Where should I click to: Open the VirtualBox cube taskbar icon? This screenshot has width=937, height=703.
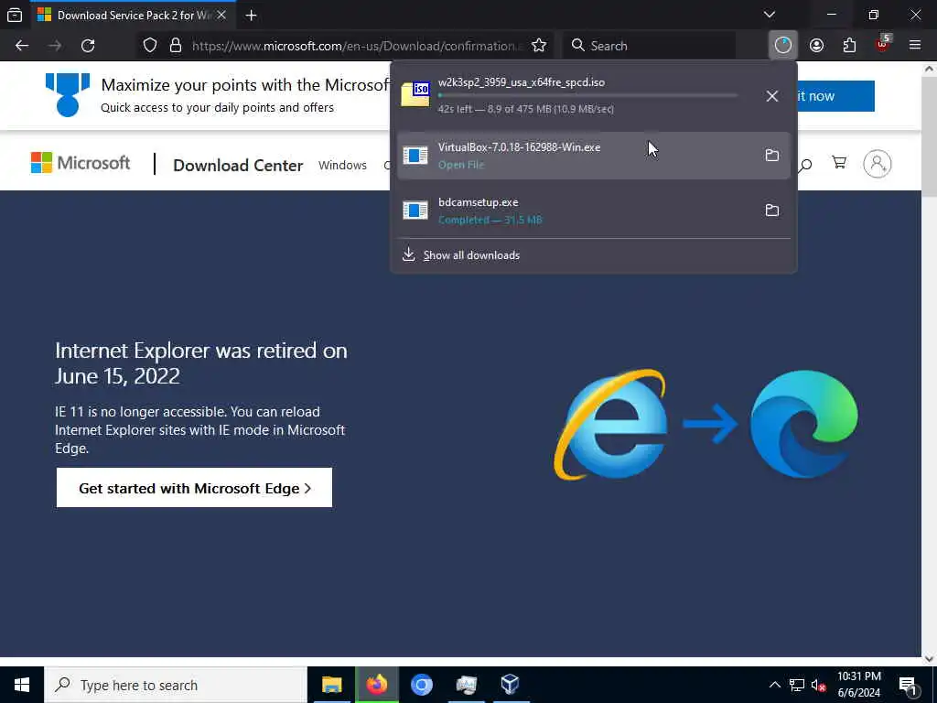510,685
